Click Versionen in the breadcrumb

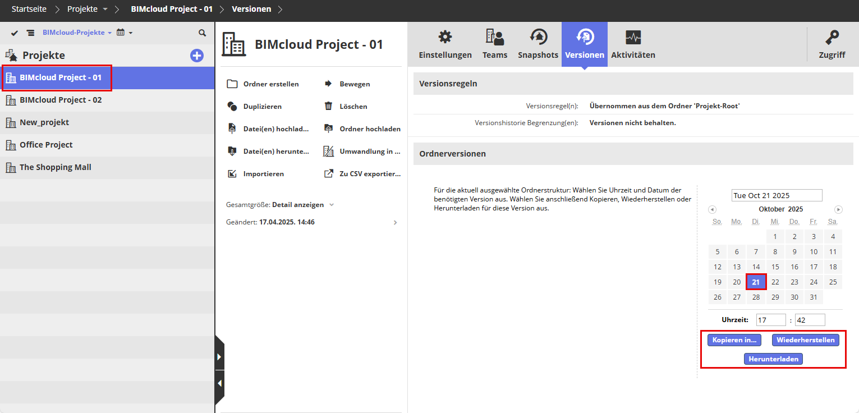251,9
